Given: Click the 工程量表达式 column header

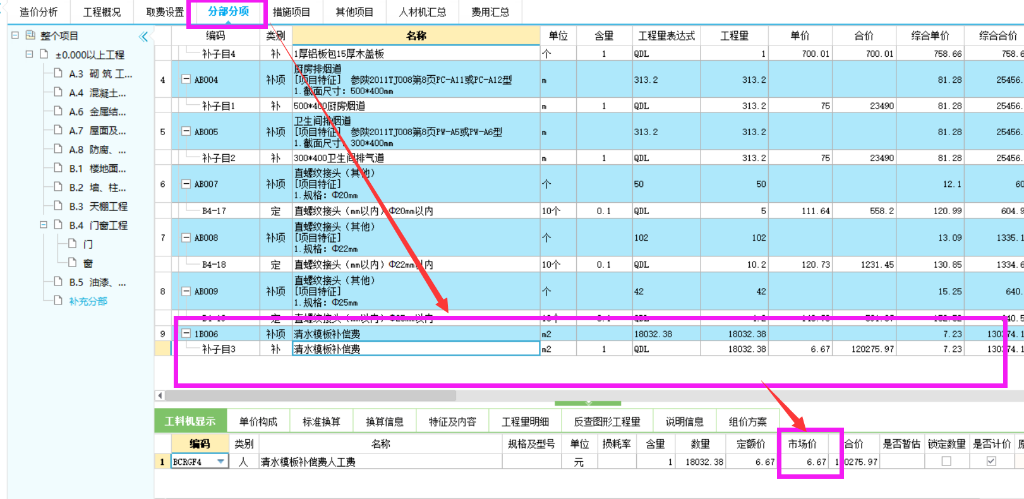Looking at the screenshot, I should coord(666,35).
